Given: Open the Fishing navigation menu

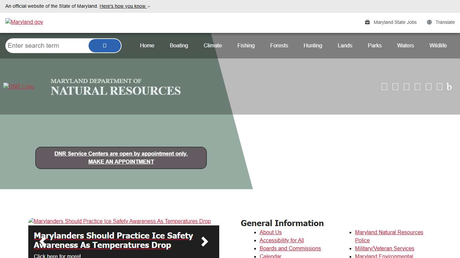Looking at the screenshot, I should click(246, 46).
